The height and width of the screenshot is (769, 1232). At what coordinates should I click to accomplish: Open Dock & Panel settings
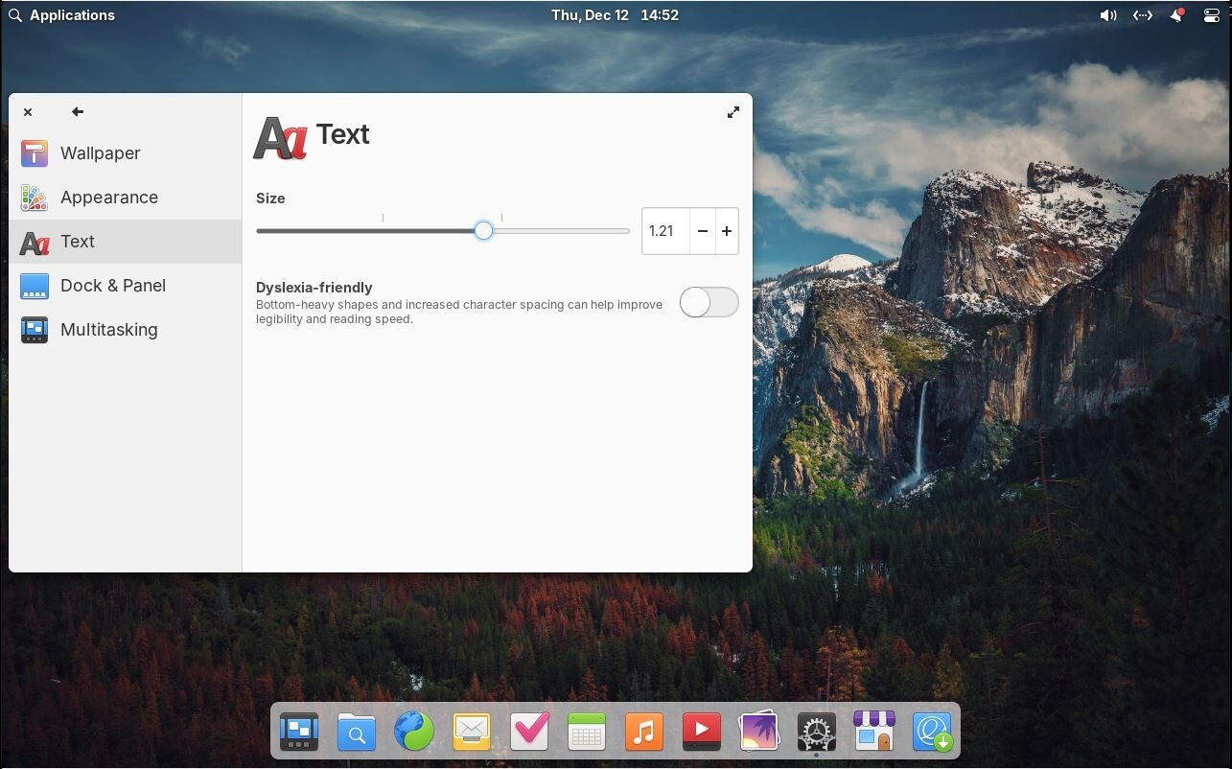coord(125,286)
